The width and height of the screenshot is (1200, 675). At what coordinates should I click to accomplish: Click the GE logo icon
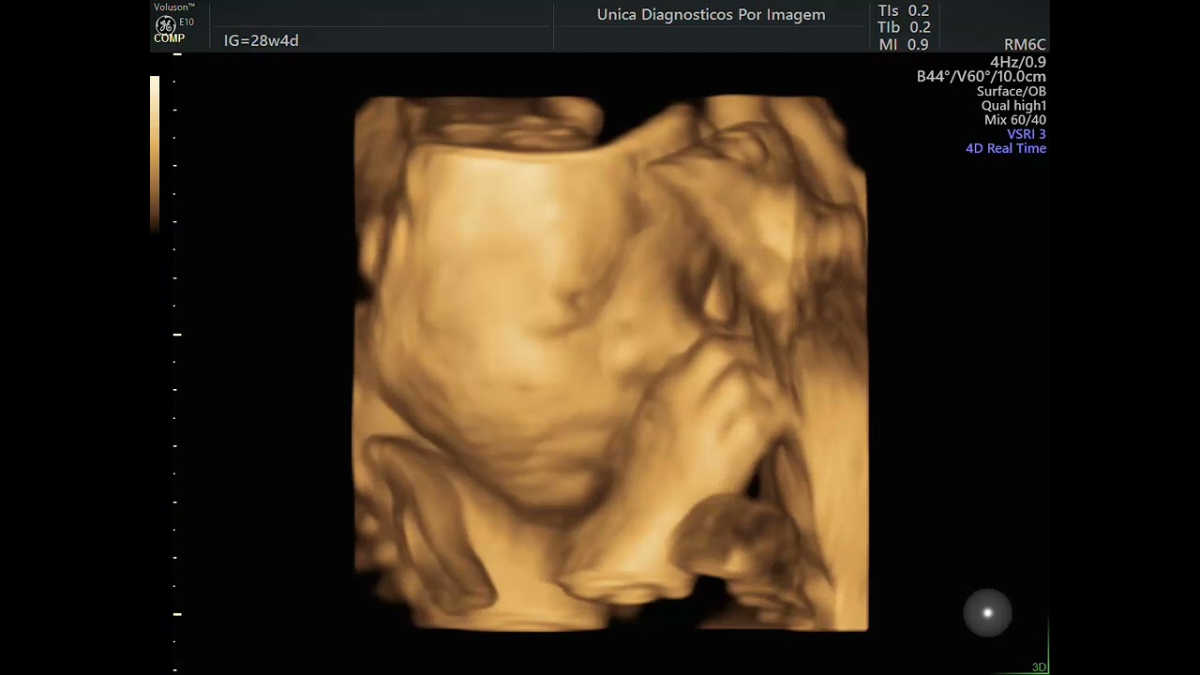click(x=165, y=24)
